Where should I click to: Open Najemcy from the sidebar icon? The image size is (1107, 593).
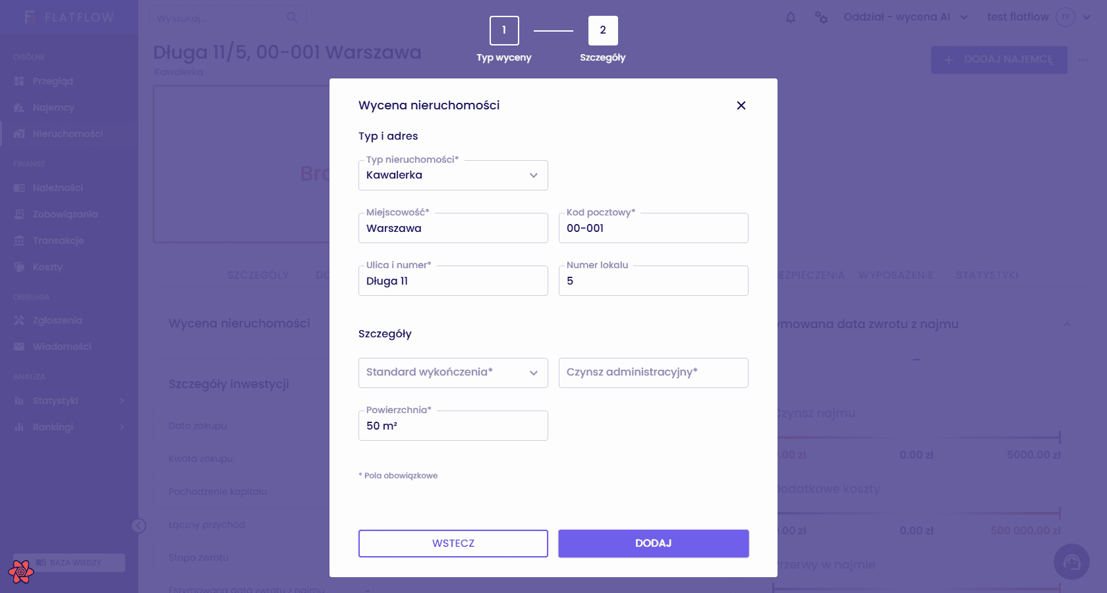pyautogui.click(x=19, y=107)
